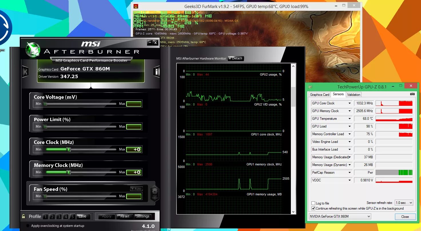
Task: Click the GPU Core Clock 1032.3 MHz value
Action: 364,103
